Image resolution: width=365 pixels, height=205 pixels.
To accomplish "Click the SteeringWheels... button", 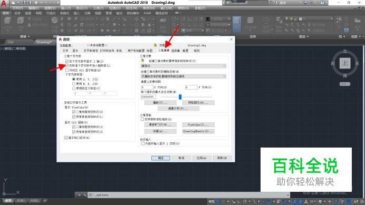I will click(198, 131).
